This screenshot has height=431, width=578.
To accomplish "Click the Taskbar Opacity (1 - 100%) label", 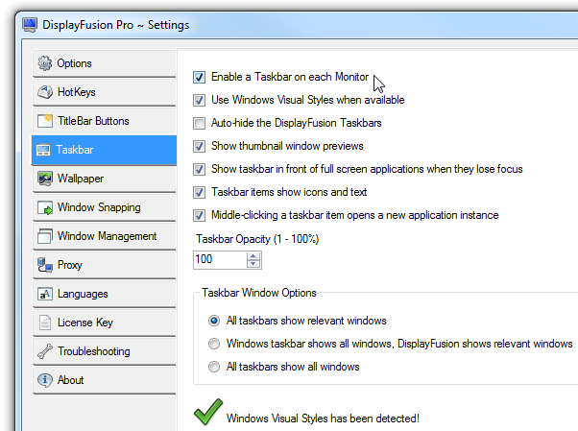I will (257, 239).
